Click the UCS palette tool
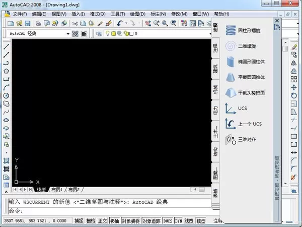Screen dimensions: 302x227 pos(236,108)
